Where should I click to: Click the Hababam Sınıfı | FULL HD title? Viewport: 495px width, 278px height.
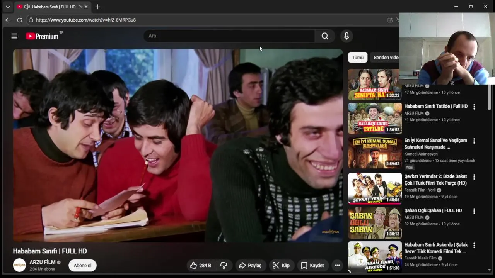50,251
